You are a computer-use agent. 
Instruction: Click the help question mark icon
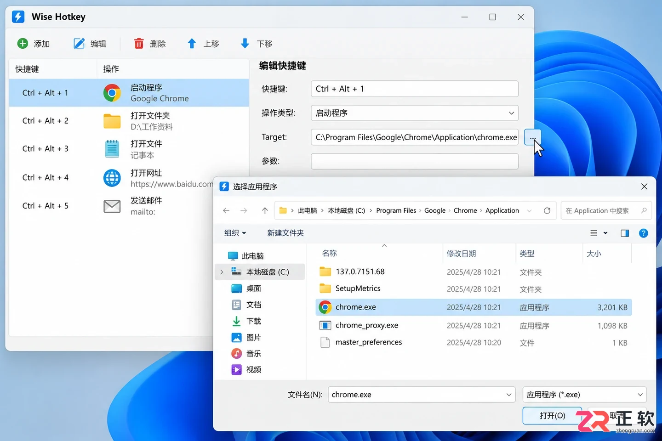point(644,233)
